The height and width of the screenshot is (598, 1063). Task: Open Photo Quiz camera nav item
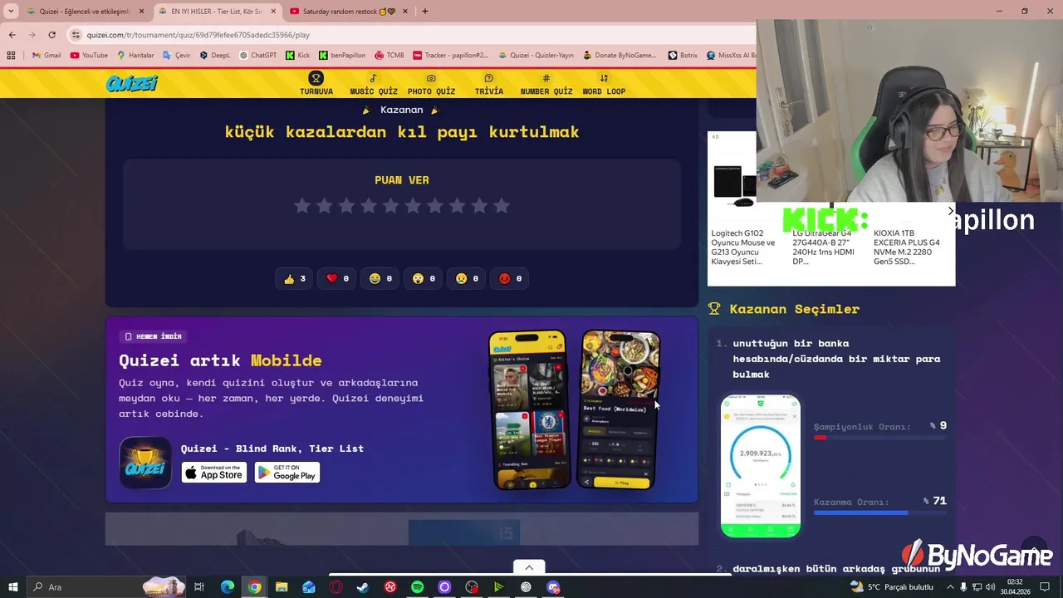431,84
